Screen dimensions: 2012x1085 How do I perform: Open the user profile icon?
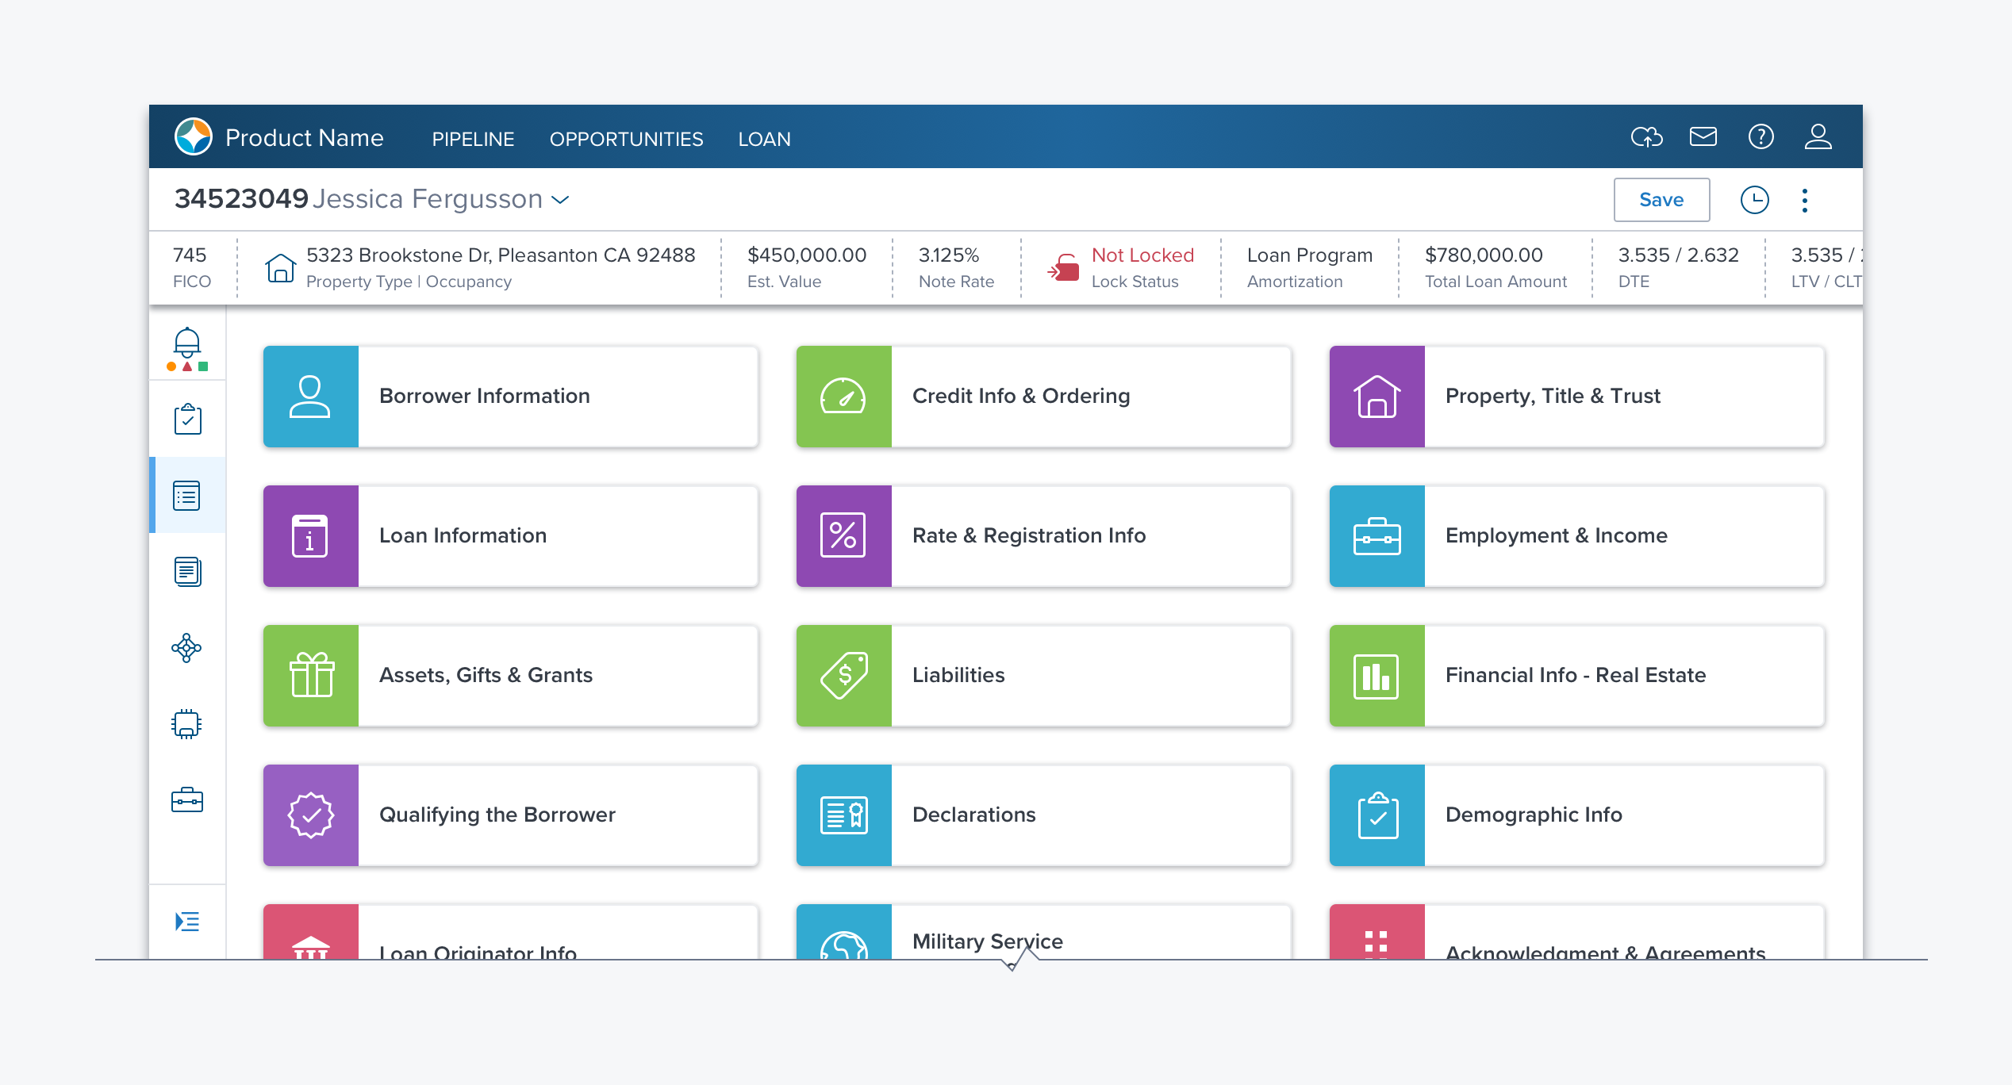point(1818,136)
